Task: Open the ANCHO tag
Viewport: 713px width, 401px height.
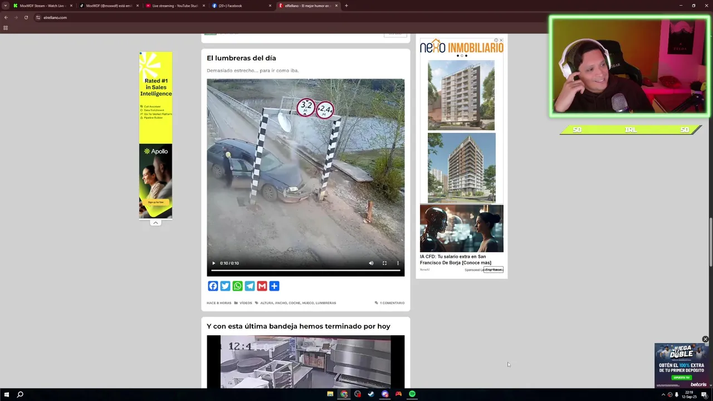Action: tap(281, 303)
